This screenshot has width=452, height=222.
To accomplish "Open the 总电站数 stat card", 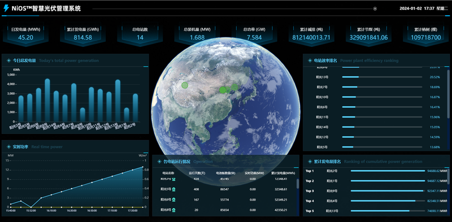I will 140,34.
